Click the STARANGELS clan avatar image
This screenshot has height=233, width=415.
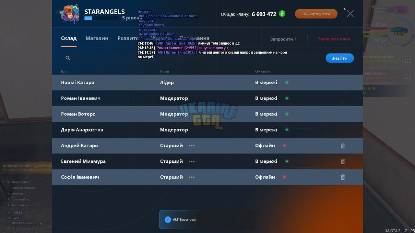[x=70, y=14]
